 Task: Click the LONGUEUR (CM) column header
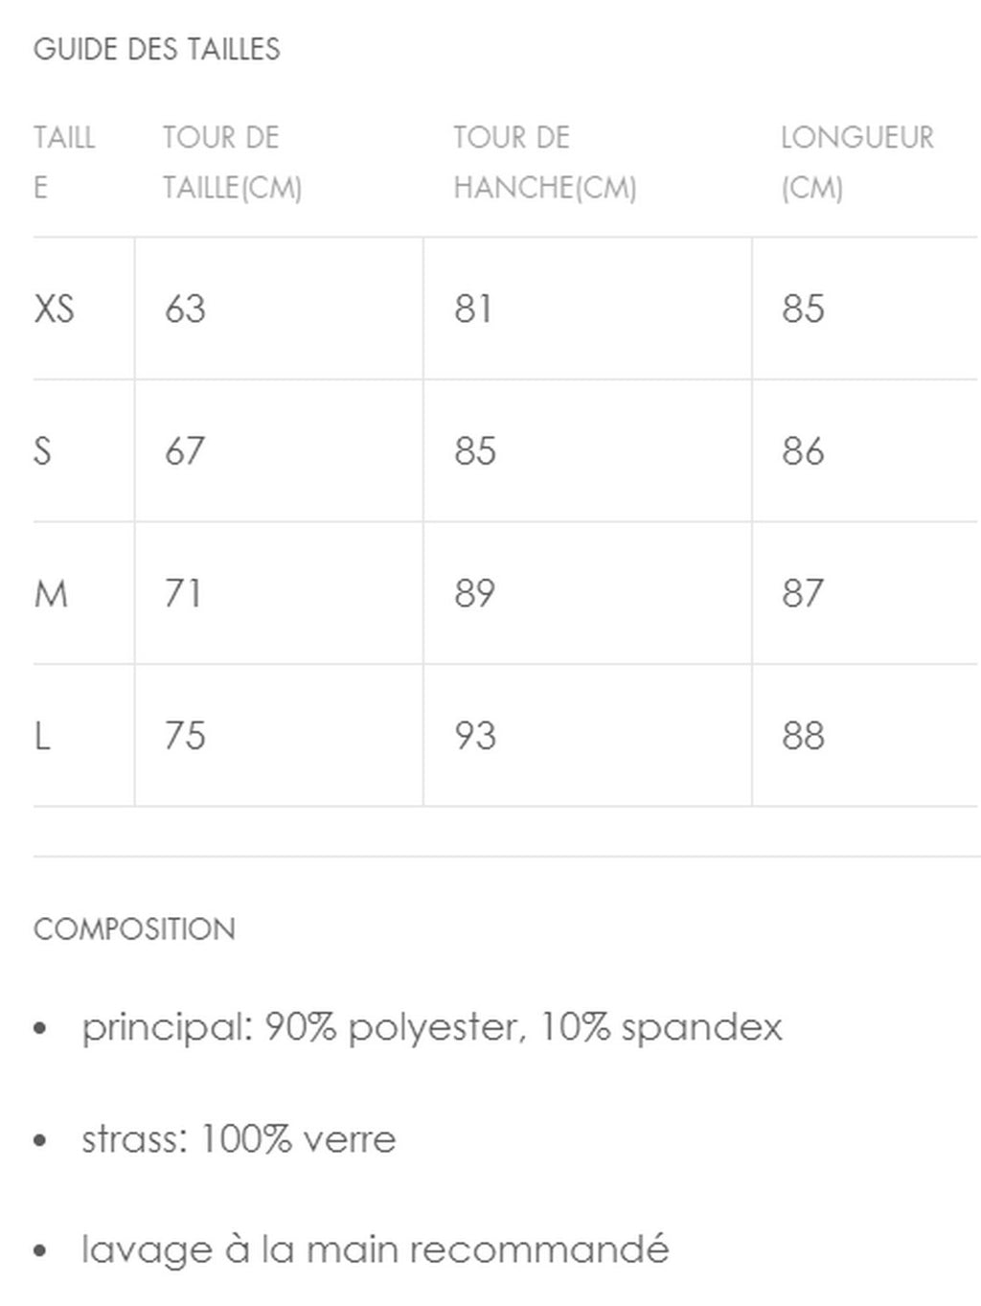coord(857,162)
